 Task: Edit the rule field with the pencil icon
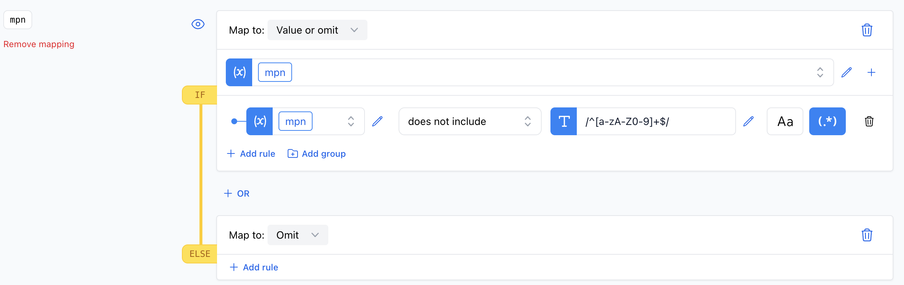coord(377,121)
